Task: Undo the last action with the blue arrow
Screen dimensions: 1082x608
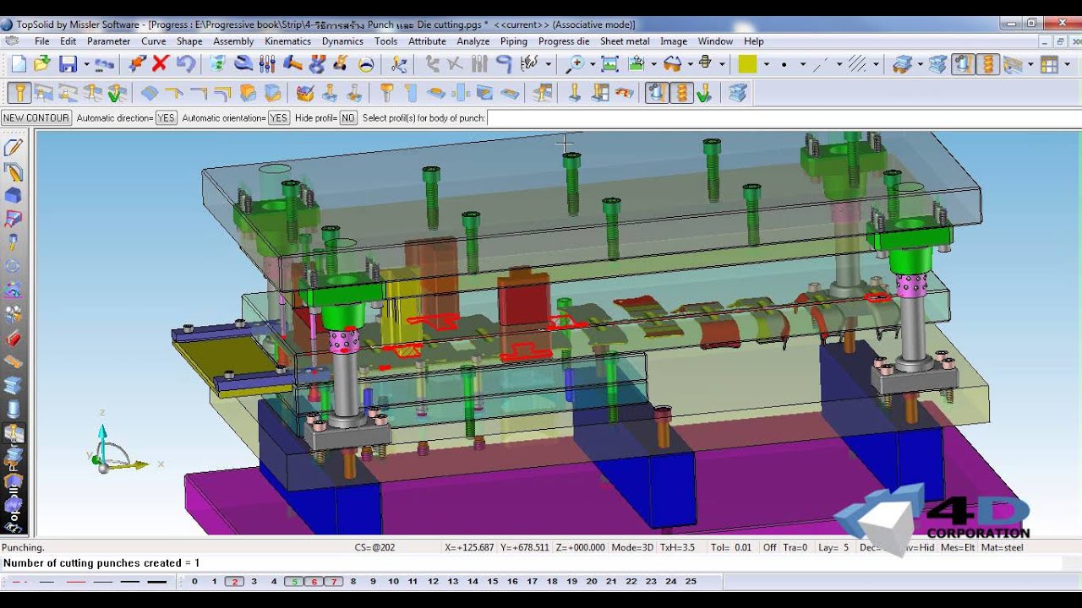Action: [186, 63]
